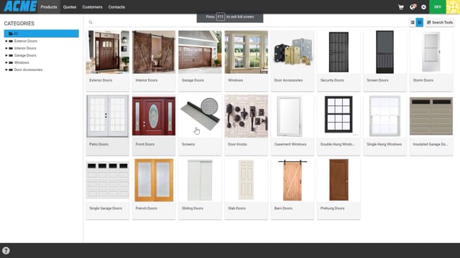460x258 pixels.
Task: Open the Storm Doors card
Action: (431, 61)
